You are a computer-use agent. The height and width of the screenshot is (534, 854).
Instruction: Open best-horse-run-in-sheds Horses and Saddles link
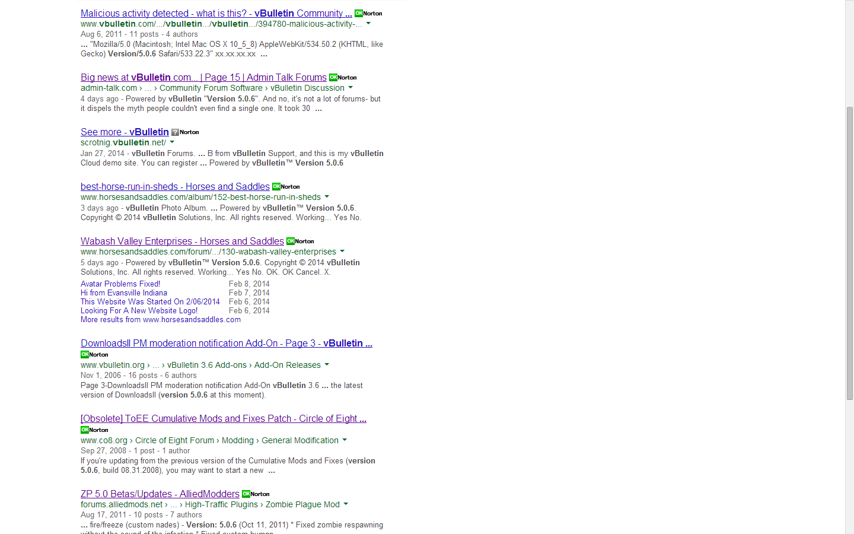click(175, 186)
